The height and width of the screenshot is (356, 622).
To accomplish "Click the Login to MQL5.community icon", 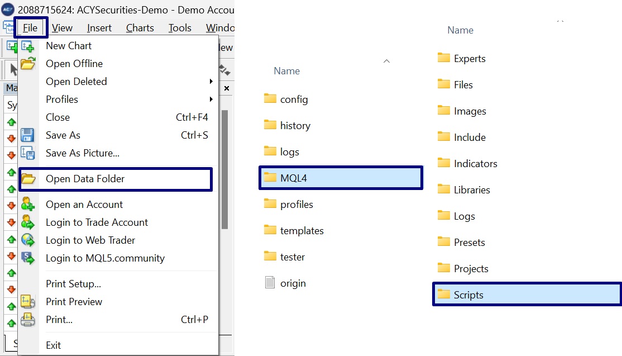I will [x=28, y=258].
